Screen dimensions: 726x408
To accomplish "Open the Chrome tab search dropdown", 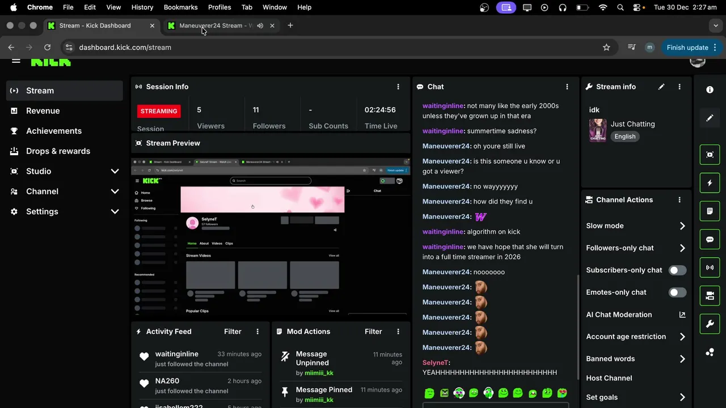I will click(x=716, y=25).
